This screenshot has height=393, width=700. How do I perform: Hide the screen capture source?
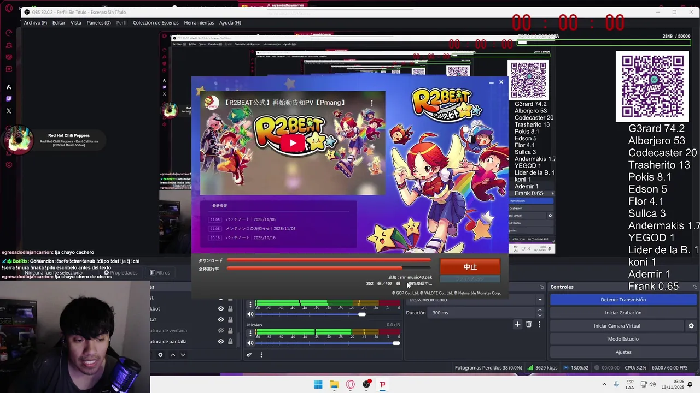[221, 342]
